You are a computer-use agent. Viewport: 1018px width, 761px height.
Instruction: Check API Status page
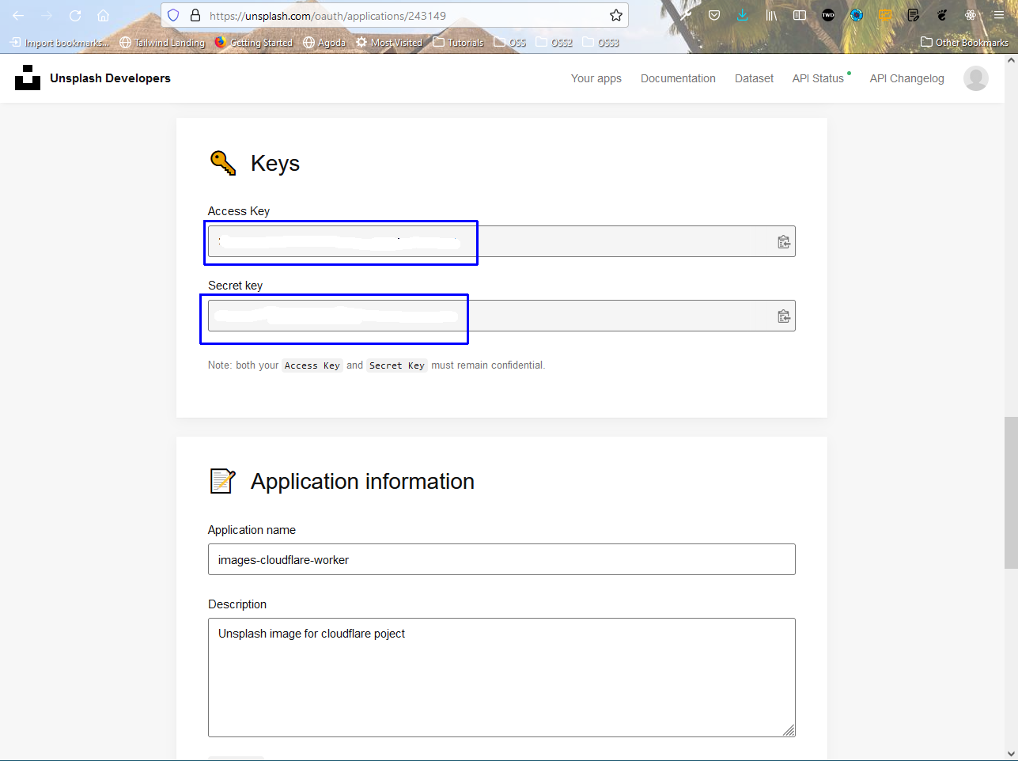(818, 78)
